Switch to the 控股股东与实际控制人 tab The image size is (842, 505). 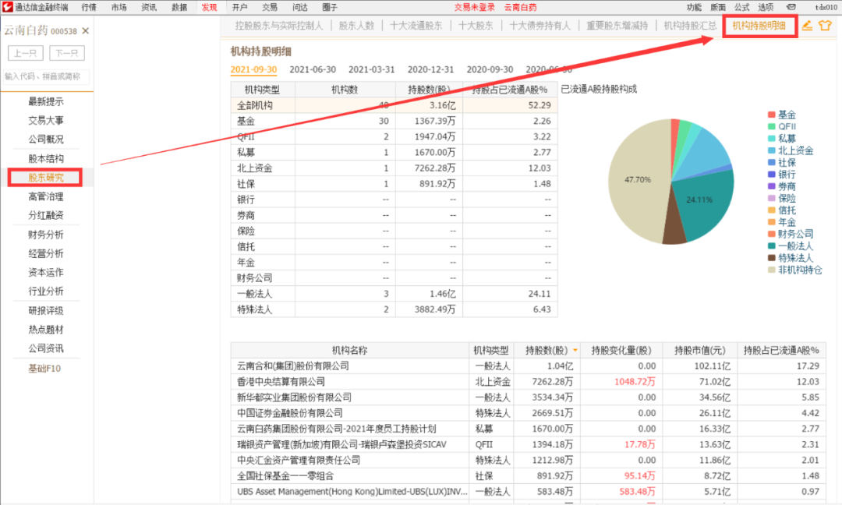tap(279, 26)
